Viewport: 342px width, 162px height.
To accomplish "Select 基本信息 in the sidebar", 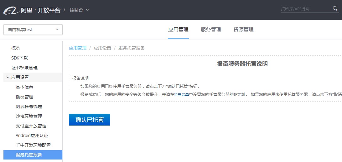I will 24,87.
